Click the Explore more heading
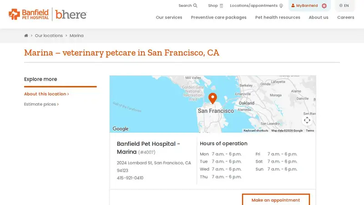Viewport: 364px width, 205px height. tap(40, 79)
